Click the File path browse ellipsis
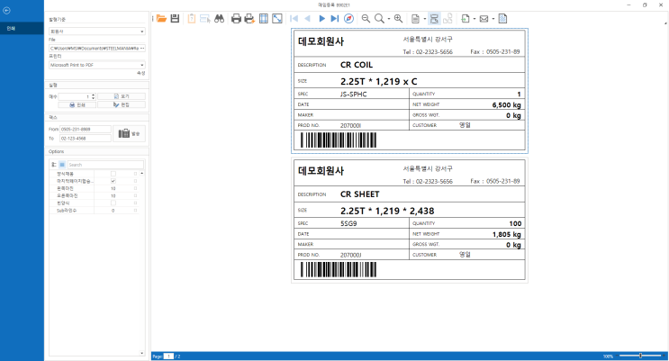669x361 pixels. tap(142, 49)
